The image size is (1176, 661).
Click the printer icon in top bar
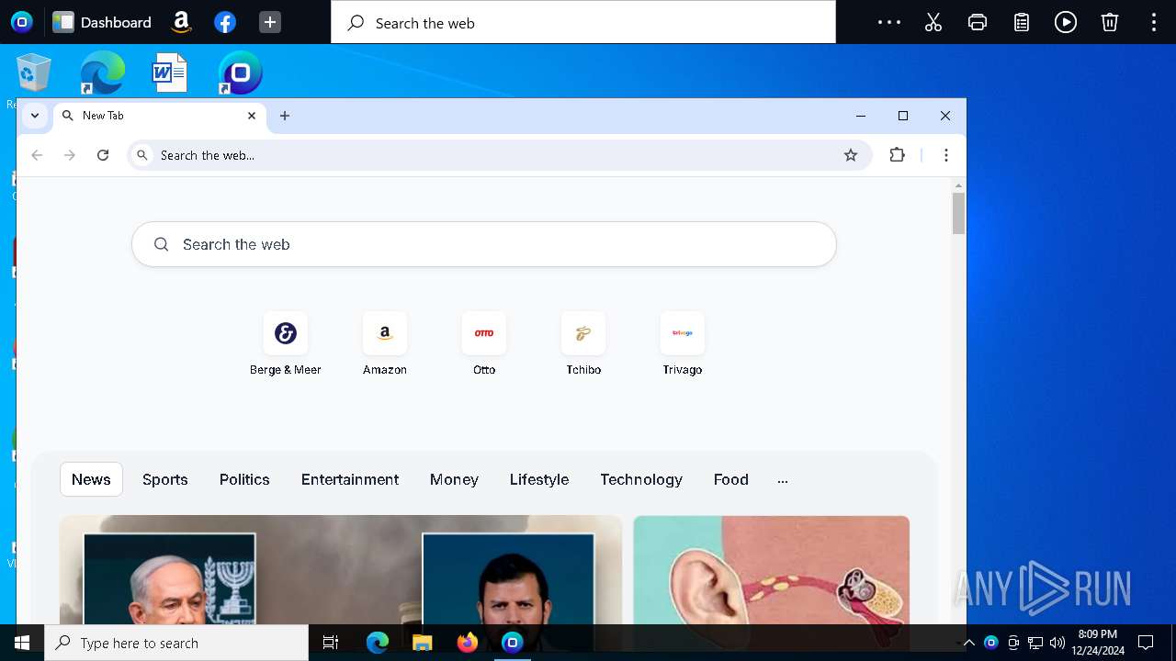coord(978,22)
